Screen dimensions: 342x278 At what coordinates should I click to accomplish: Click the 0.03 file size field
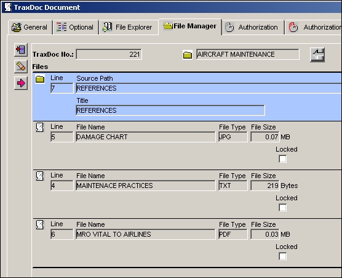[x=264, y=234]
